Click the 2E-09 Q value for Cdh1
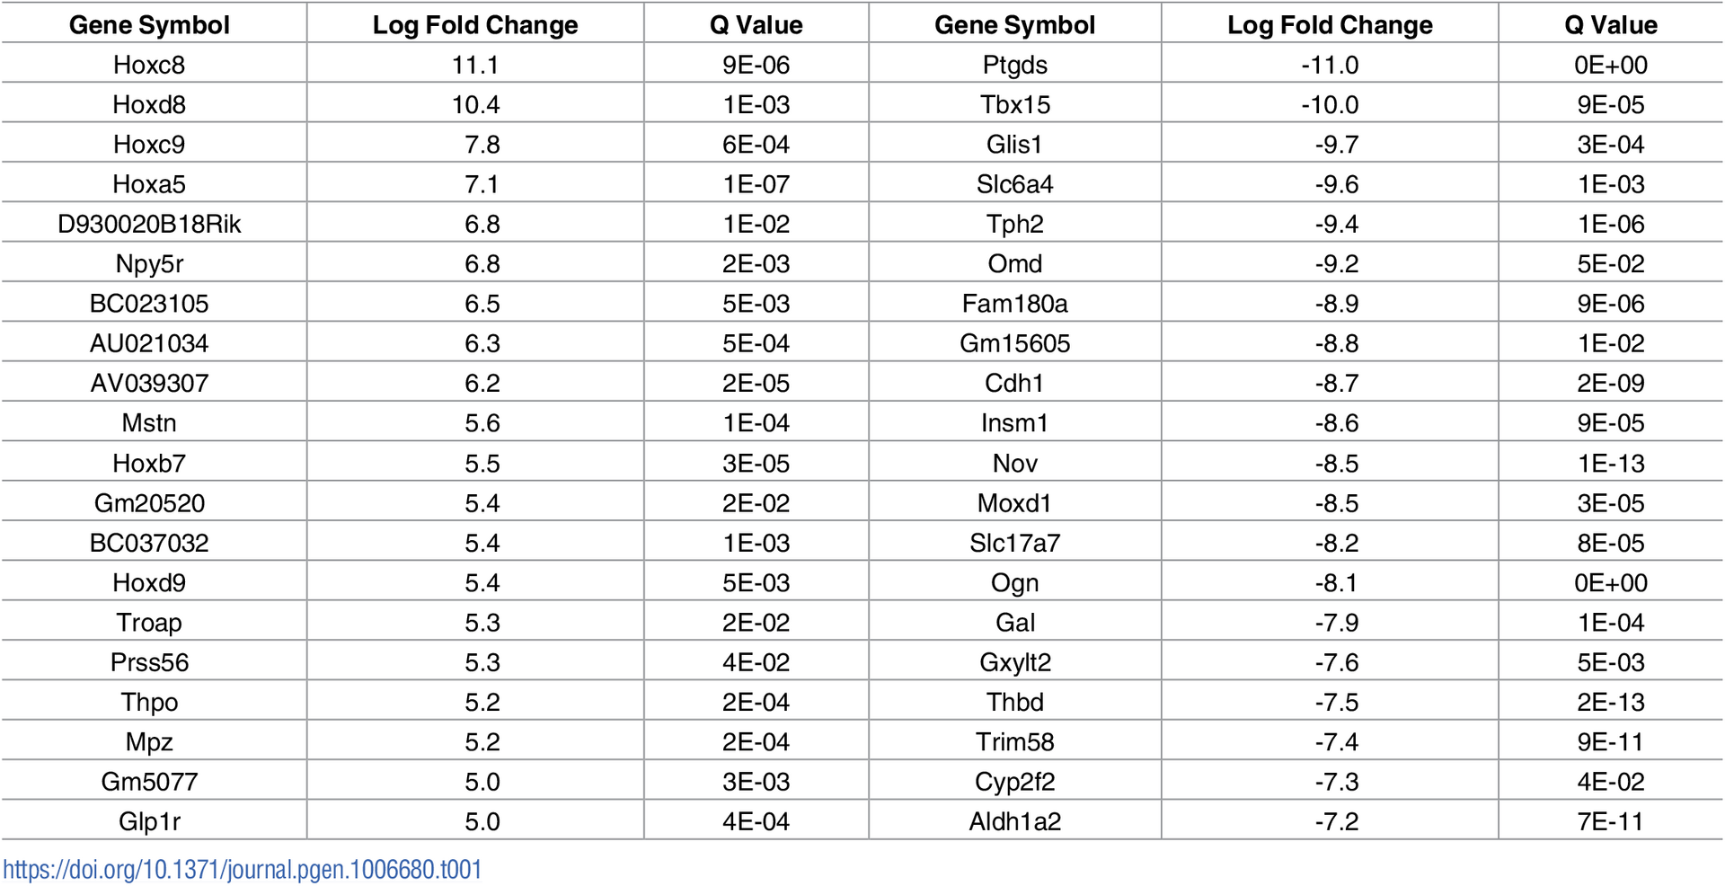This screenshot has height=886, width=1725. [x=1611, y=383]
